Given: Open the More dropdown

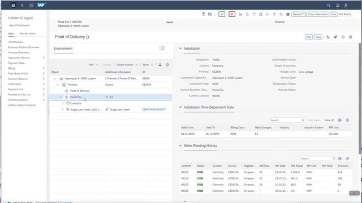Looking at the screenshot, I should click(148, 65).
